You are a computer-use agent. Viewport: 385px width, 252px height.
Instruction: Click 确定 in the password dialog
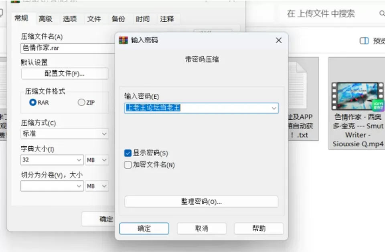click(x=144, y=229)
